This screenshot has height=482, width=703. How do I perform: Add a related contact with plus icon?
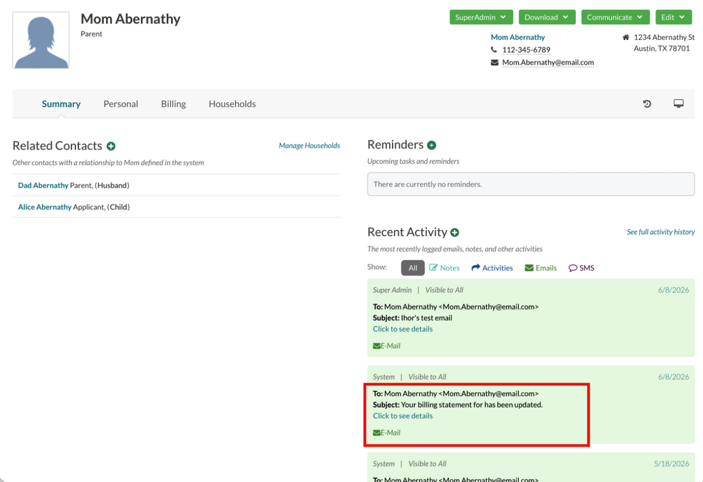click(x=111, y=146)
